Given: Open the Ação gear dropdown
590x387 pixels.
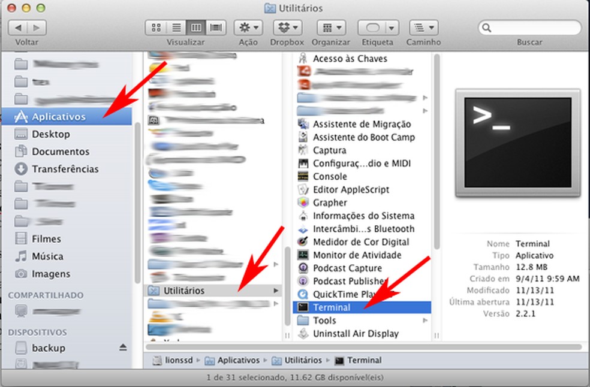Looking at the screenshot, I should click(248, 28).
